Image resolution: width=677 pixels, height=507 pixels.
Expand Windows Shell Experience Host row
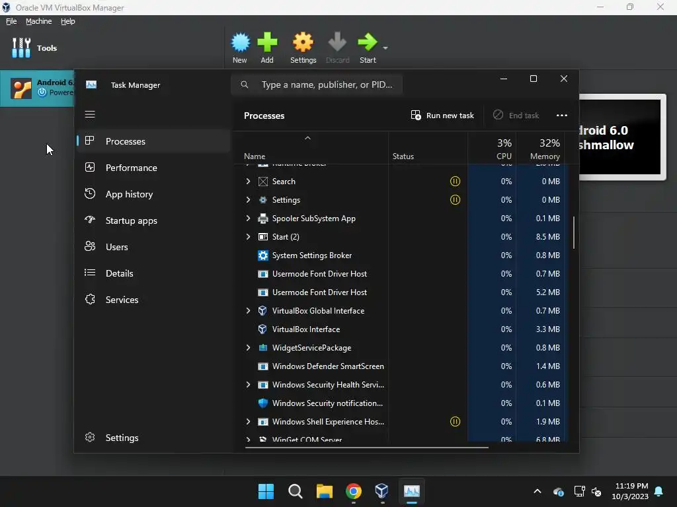click(x=249, y=422)
